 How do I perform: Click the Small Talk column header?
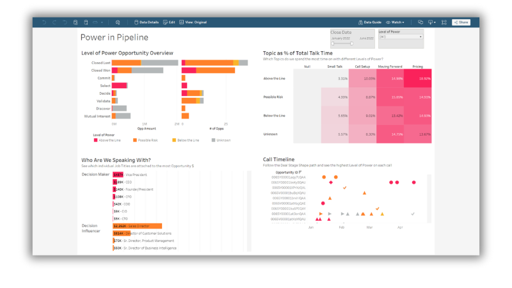[x=335, y=67]
